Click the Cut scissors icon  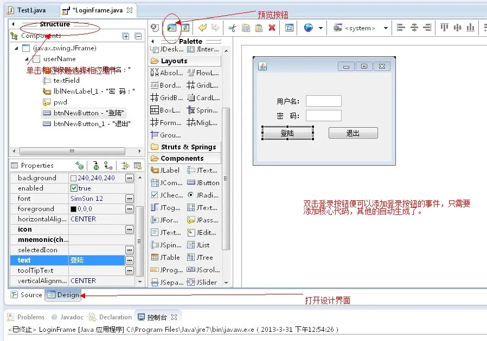pyautogui.click(x=232, y=28)
